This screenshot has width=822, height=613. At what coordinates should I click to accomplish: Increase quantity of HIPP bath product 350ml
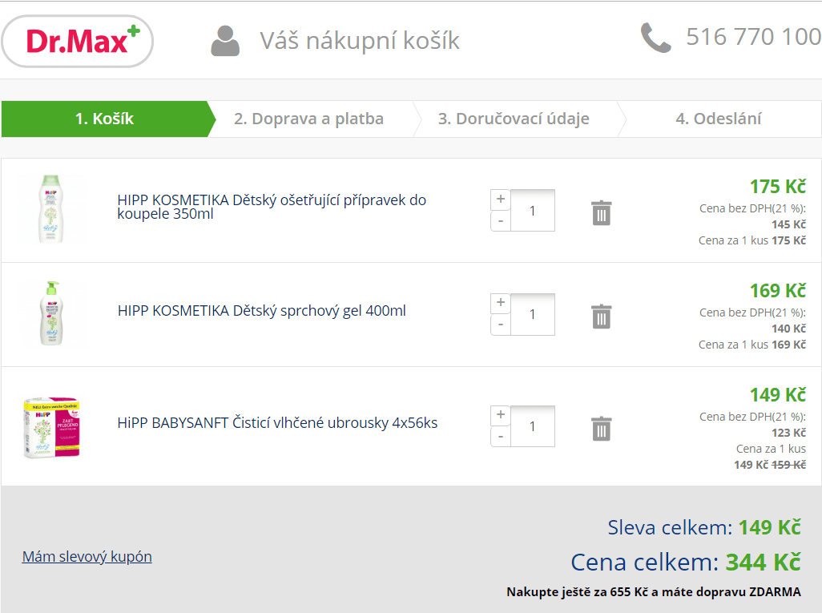tap(501, 200)
